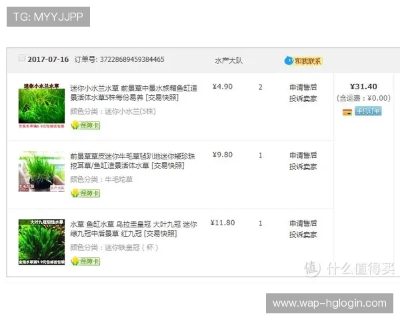
Task: Select the unit price ¥11.80
Action: (223, 223)
